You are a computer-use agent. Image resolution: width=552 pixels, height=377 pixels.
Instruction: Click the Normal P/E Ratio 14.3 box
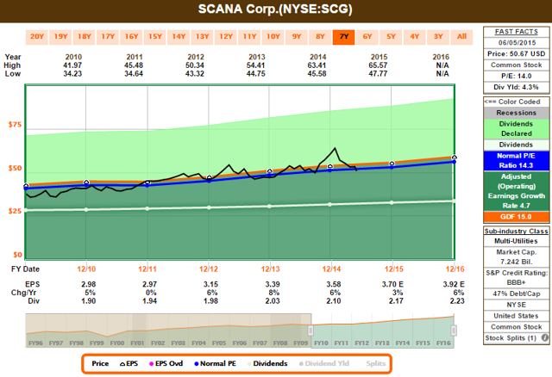click(516, 161)
